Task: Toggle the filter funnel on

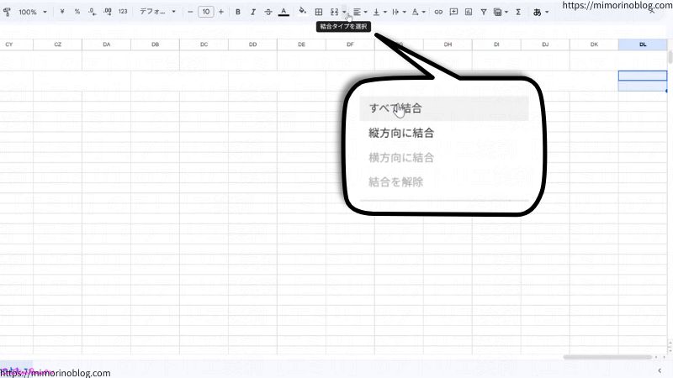Action: (x=484, y=12)
